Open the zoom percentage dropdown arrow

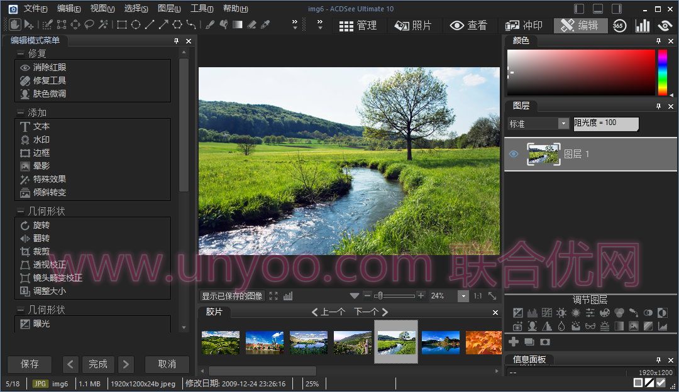coord(463,297)
